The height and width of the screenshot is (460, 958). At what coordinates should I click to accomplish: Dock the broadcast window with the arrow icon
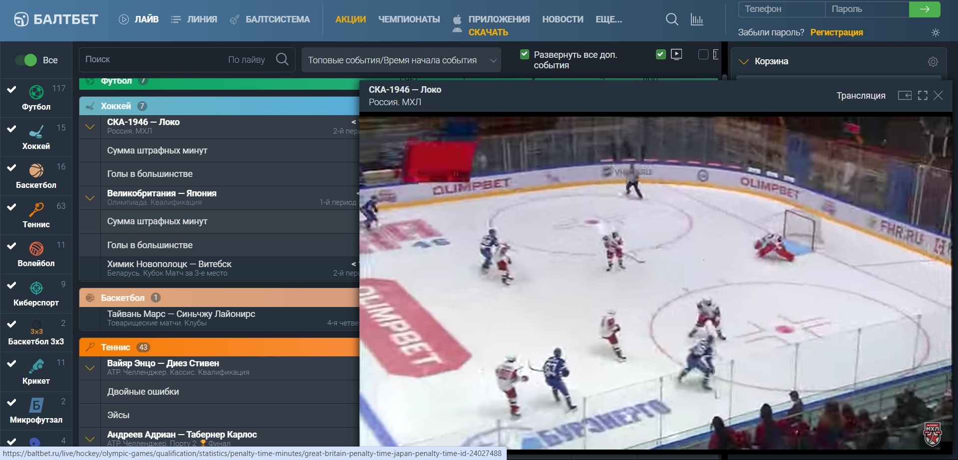point(905,95)
